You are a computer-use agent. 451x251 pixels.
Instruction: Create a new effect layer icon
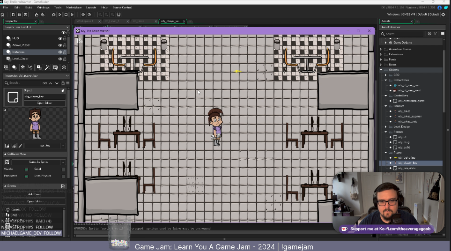click(47, 67)
